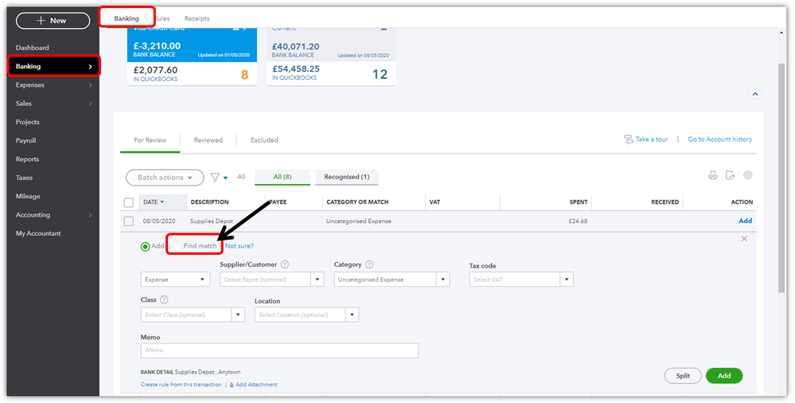Click help icon next to Category

pyautogui.click(x=369, y=264)
